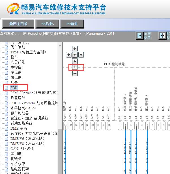Click connector pin 1 (B1) in diagram
This screenshot has height=174, width=170.
pos(120,126)
